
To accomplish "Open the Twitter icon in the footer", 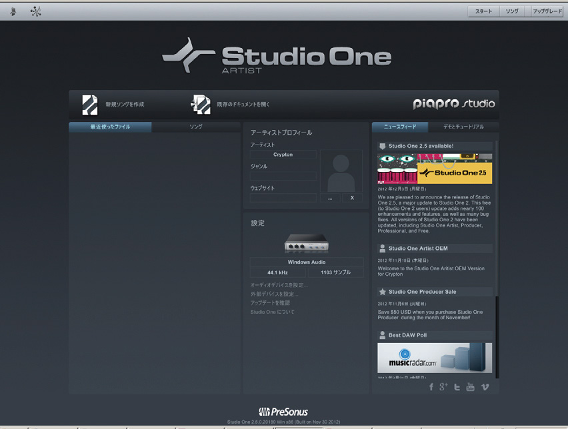I will click(x=457, y=386).
